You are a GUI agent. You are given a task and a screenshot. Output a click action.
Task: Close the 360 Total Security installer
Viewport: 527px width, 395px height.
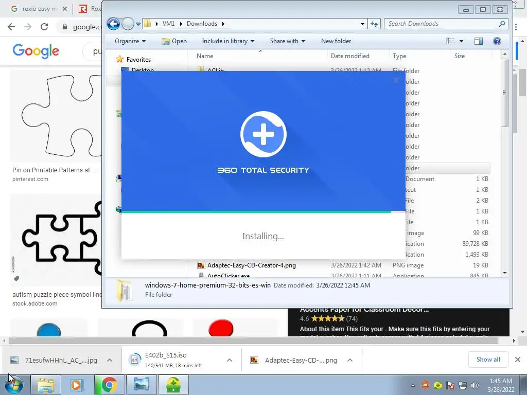pyautogui.click(x=396, y=80)
